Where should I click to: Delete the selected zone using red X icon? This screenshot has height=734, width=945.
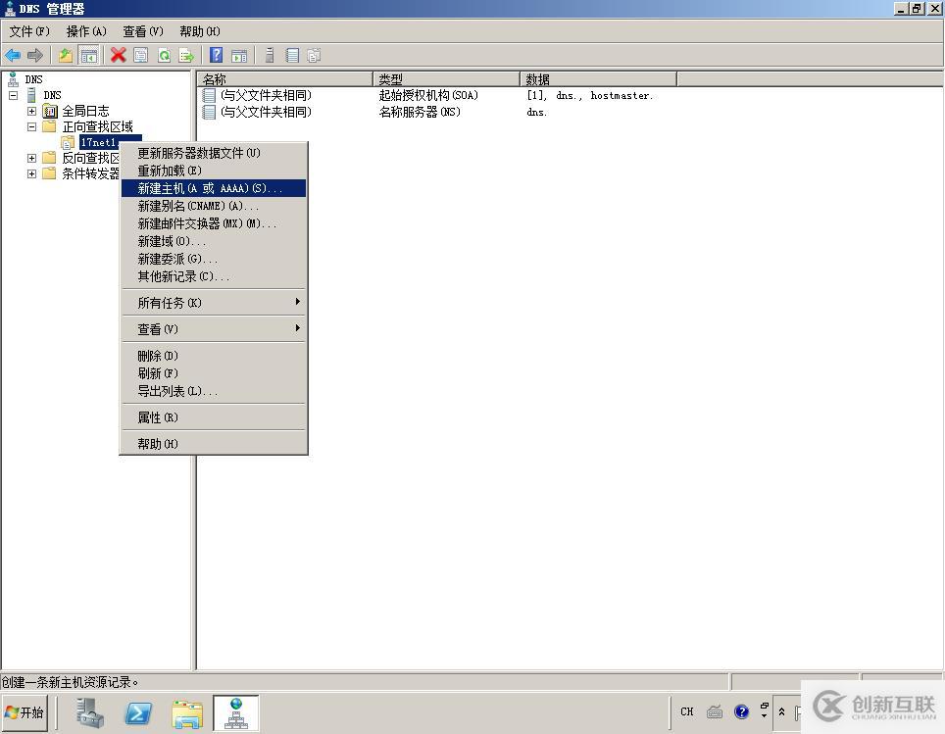point(118,55)
